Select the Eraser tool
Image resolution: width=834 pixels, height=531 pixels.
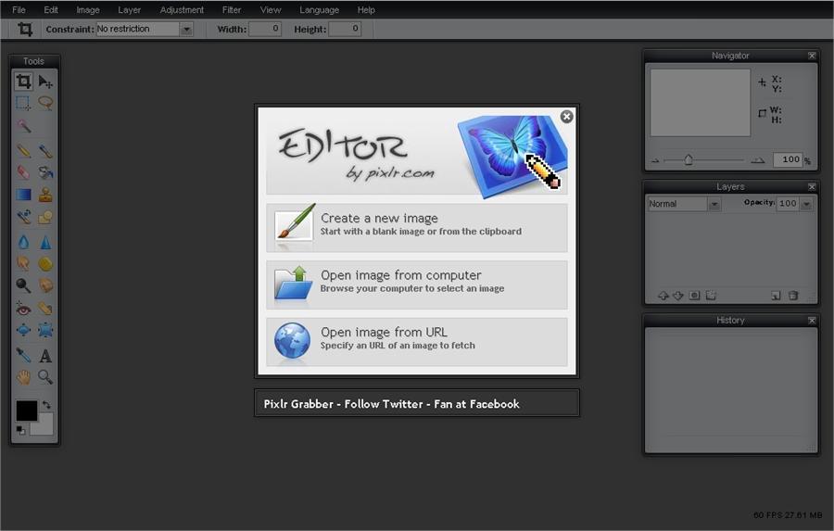point(23,172)
